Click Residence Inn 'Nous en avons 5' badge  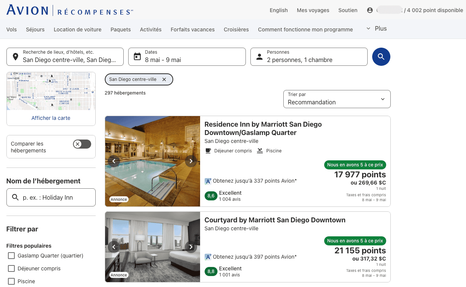point(355,165)
